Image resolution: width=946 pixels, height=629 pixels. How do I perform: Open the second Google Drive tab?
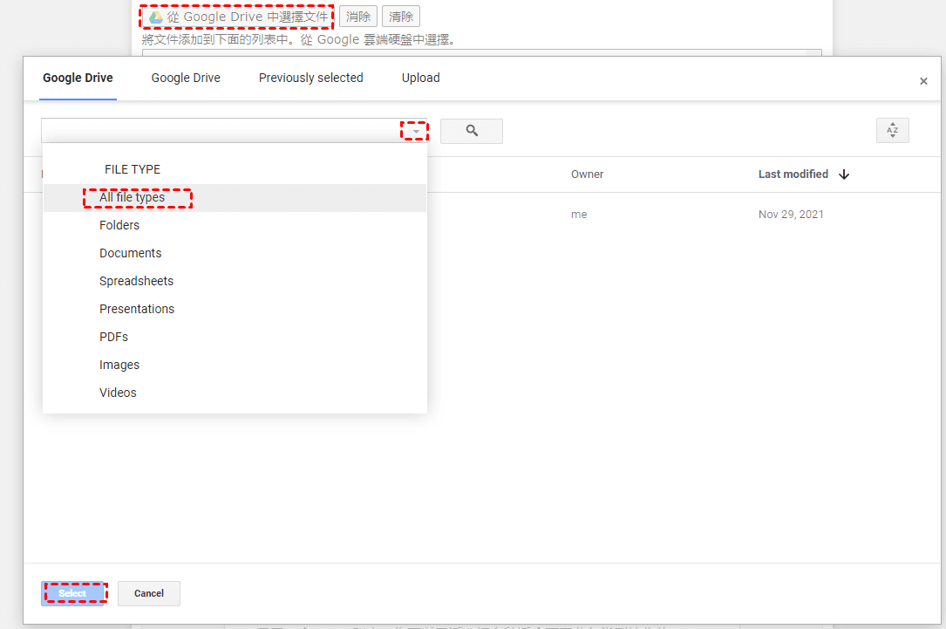[x=186, y=78]
